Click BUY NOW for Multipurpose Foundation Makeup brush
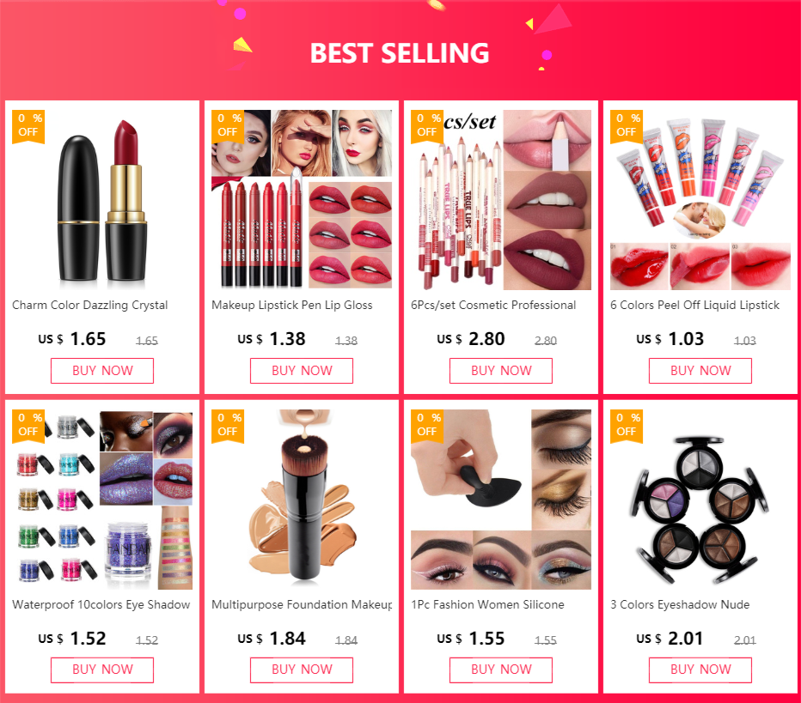This screenshot has width=801, height=703. (x=302, y=670)
